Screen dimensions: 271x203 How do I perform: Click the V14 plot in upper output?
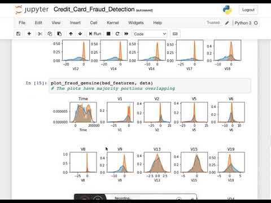tap(113, 50)
